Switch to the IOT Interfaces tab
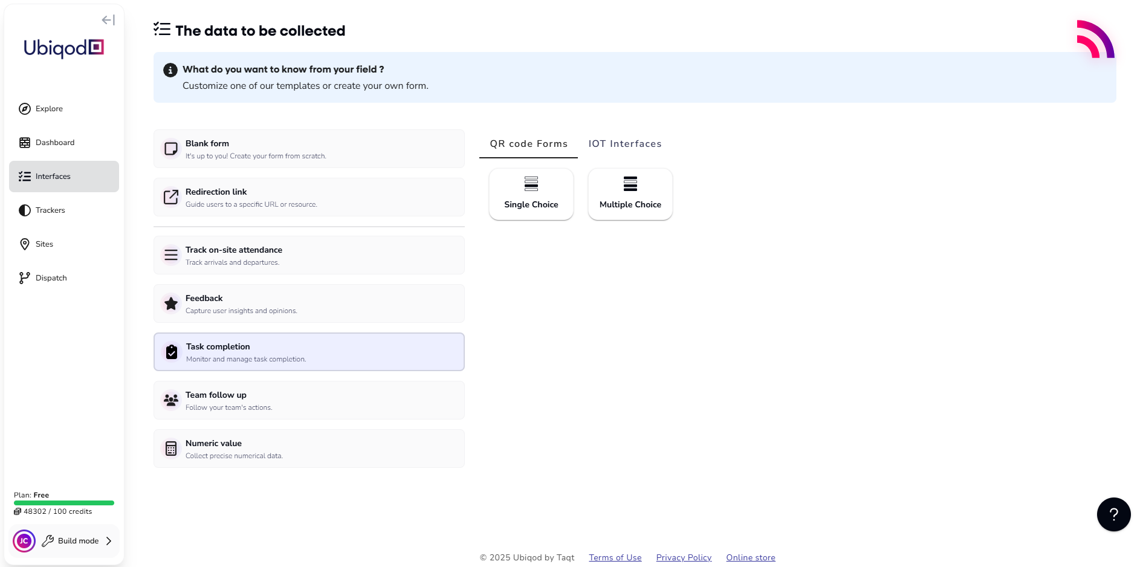This screenshot has height=567, width=1143. (625, 144)
